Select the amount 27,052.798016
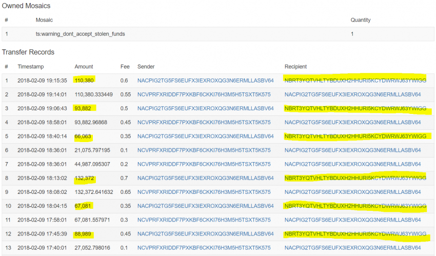 (x=92, y=248)
